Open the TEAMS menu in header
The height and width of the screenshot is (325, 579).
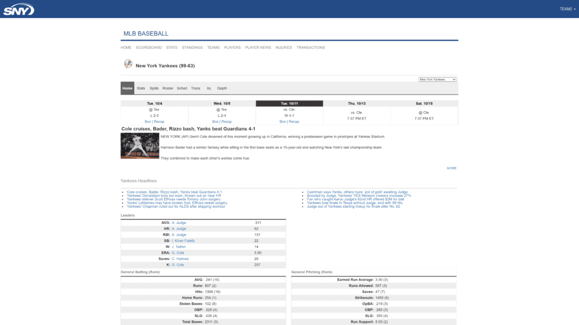pos(568,9)
